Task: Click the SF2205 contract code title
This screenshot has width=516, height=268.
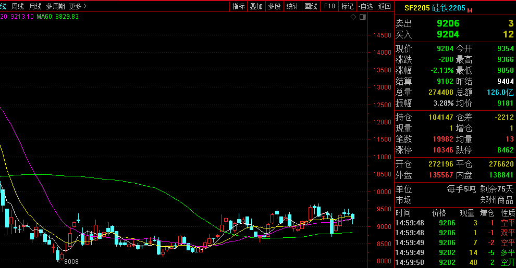Action: click(417, 8)
